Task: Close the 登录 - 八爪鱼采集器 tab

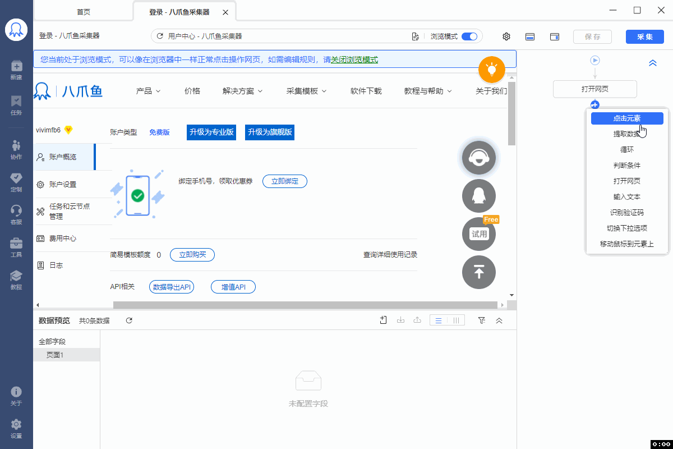Action: point(225,12)
